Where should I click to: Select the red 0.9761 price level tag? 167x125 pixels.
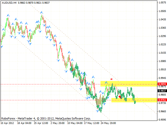click(162, 100)
